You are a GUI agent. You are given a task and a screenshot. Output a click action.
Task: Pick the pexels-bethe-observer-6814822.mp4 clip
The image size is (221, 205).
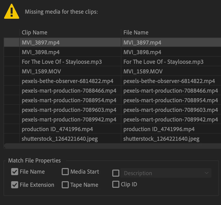(68, 81)
